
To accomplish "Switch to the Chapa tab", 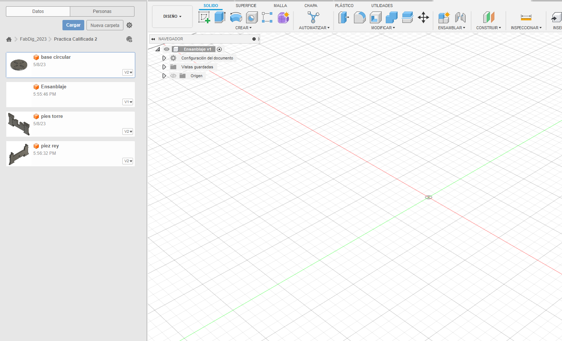I will [x=311, y=6].
